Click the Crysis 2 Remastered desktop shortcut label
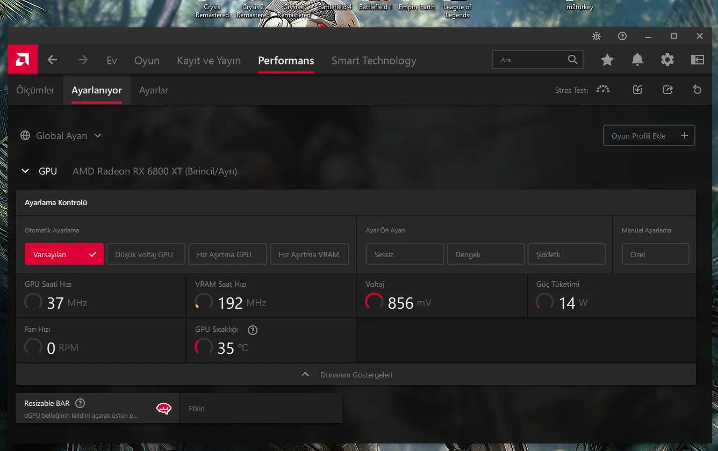This screenshot has height=451, width=718. pos(253,11)
